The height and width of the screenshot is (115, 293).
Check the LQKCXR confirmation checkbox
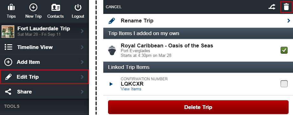(x=284, y=84)
